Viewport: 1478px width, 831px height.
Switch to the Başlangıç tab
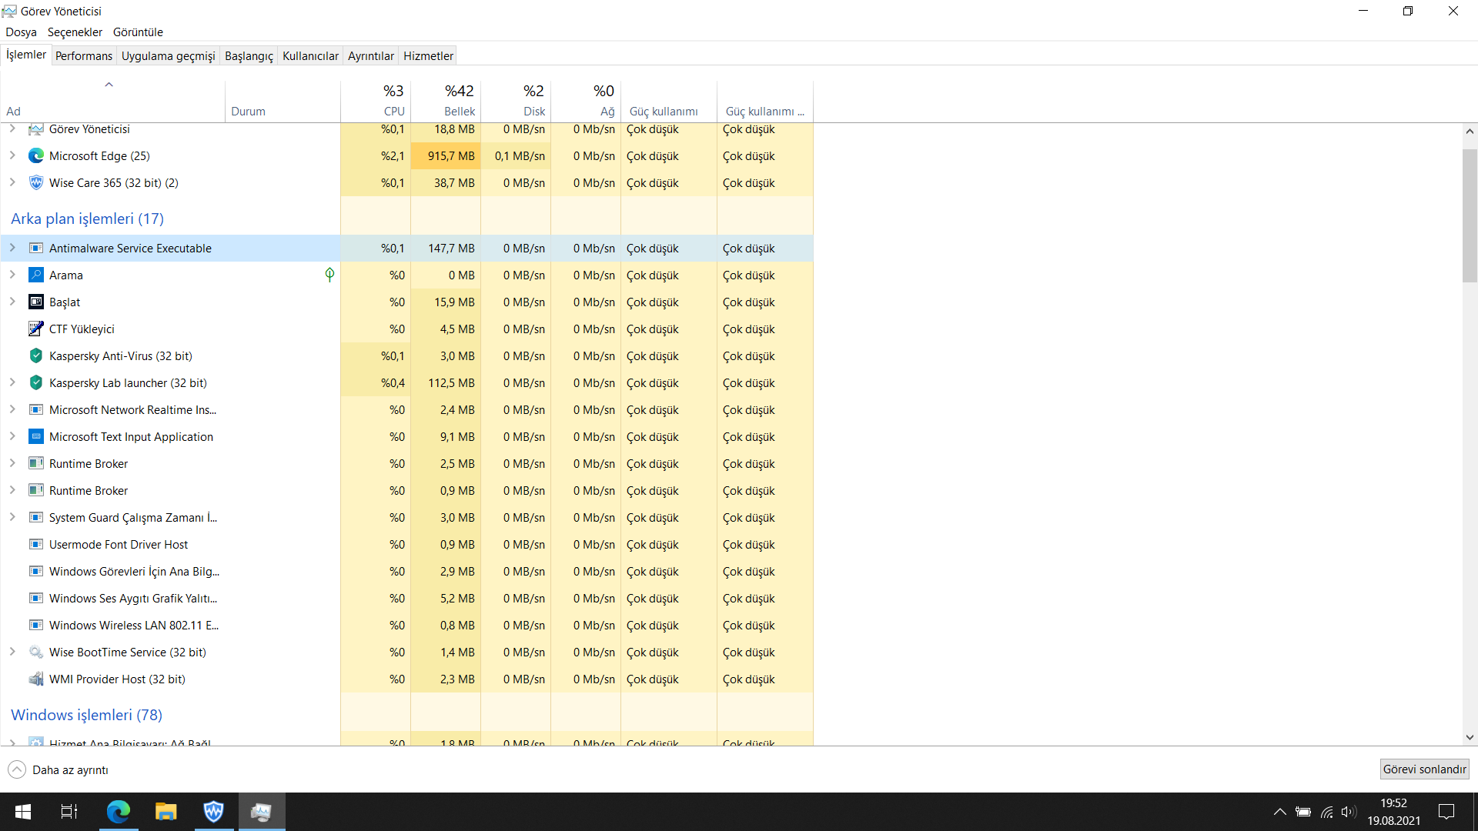pos(249,56)
